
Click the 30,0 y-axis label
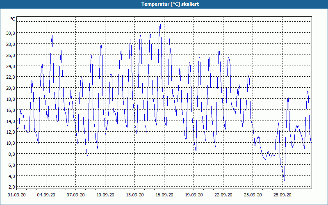11,33
